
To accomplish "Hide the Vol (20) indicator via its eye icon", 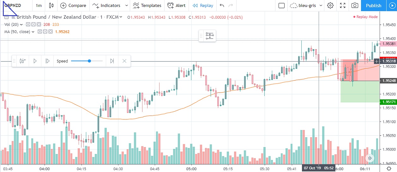I will pos(28,24).
